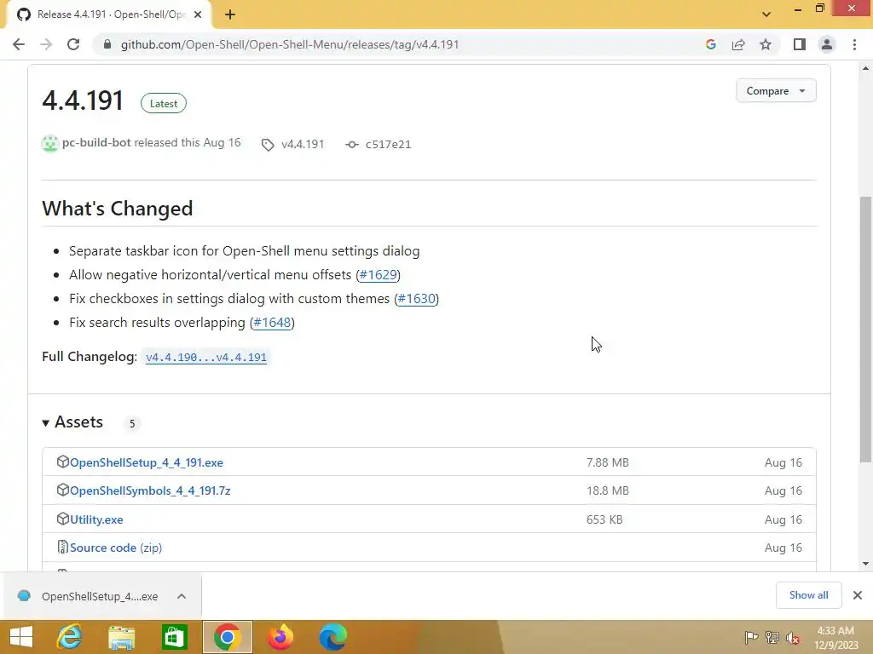The height and width of the screenshot is (654, 873).
Task: Expand the download item options chevron
Action: click(x=182, y=596)
